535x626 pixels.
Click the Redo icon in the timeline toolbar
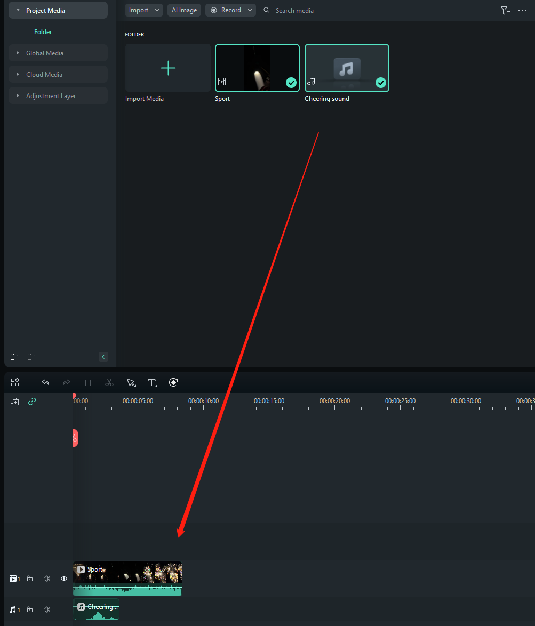66,382
